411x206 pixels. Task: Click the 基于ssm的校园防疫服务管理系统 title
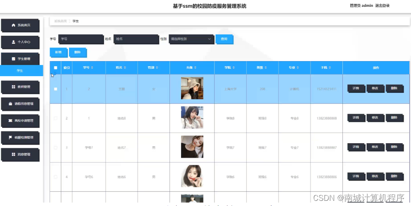[210, 6]
